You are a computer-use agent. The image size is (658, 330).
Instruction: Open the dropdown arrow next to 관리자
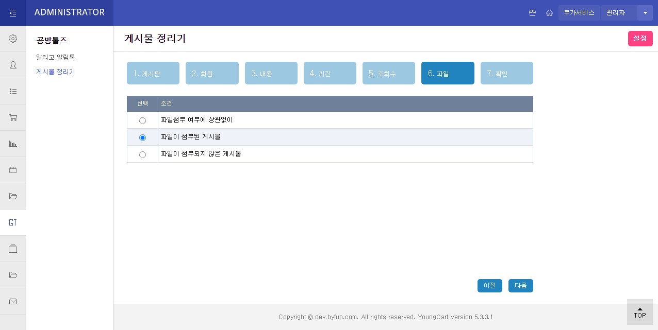645,13
